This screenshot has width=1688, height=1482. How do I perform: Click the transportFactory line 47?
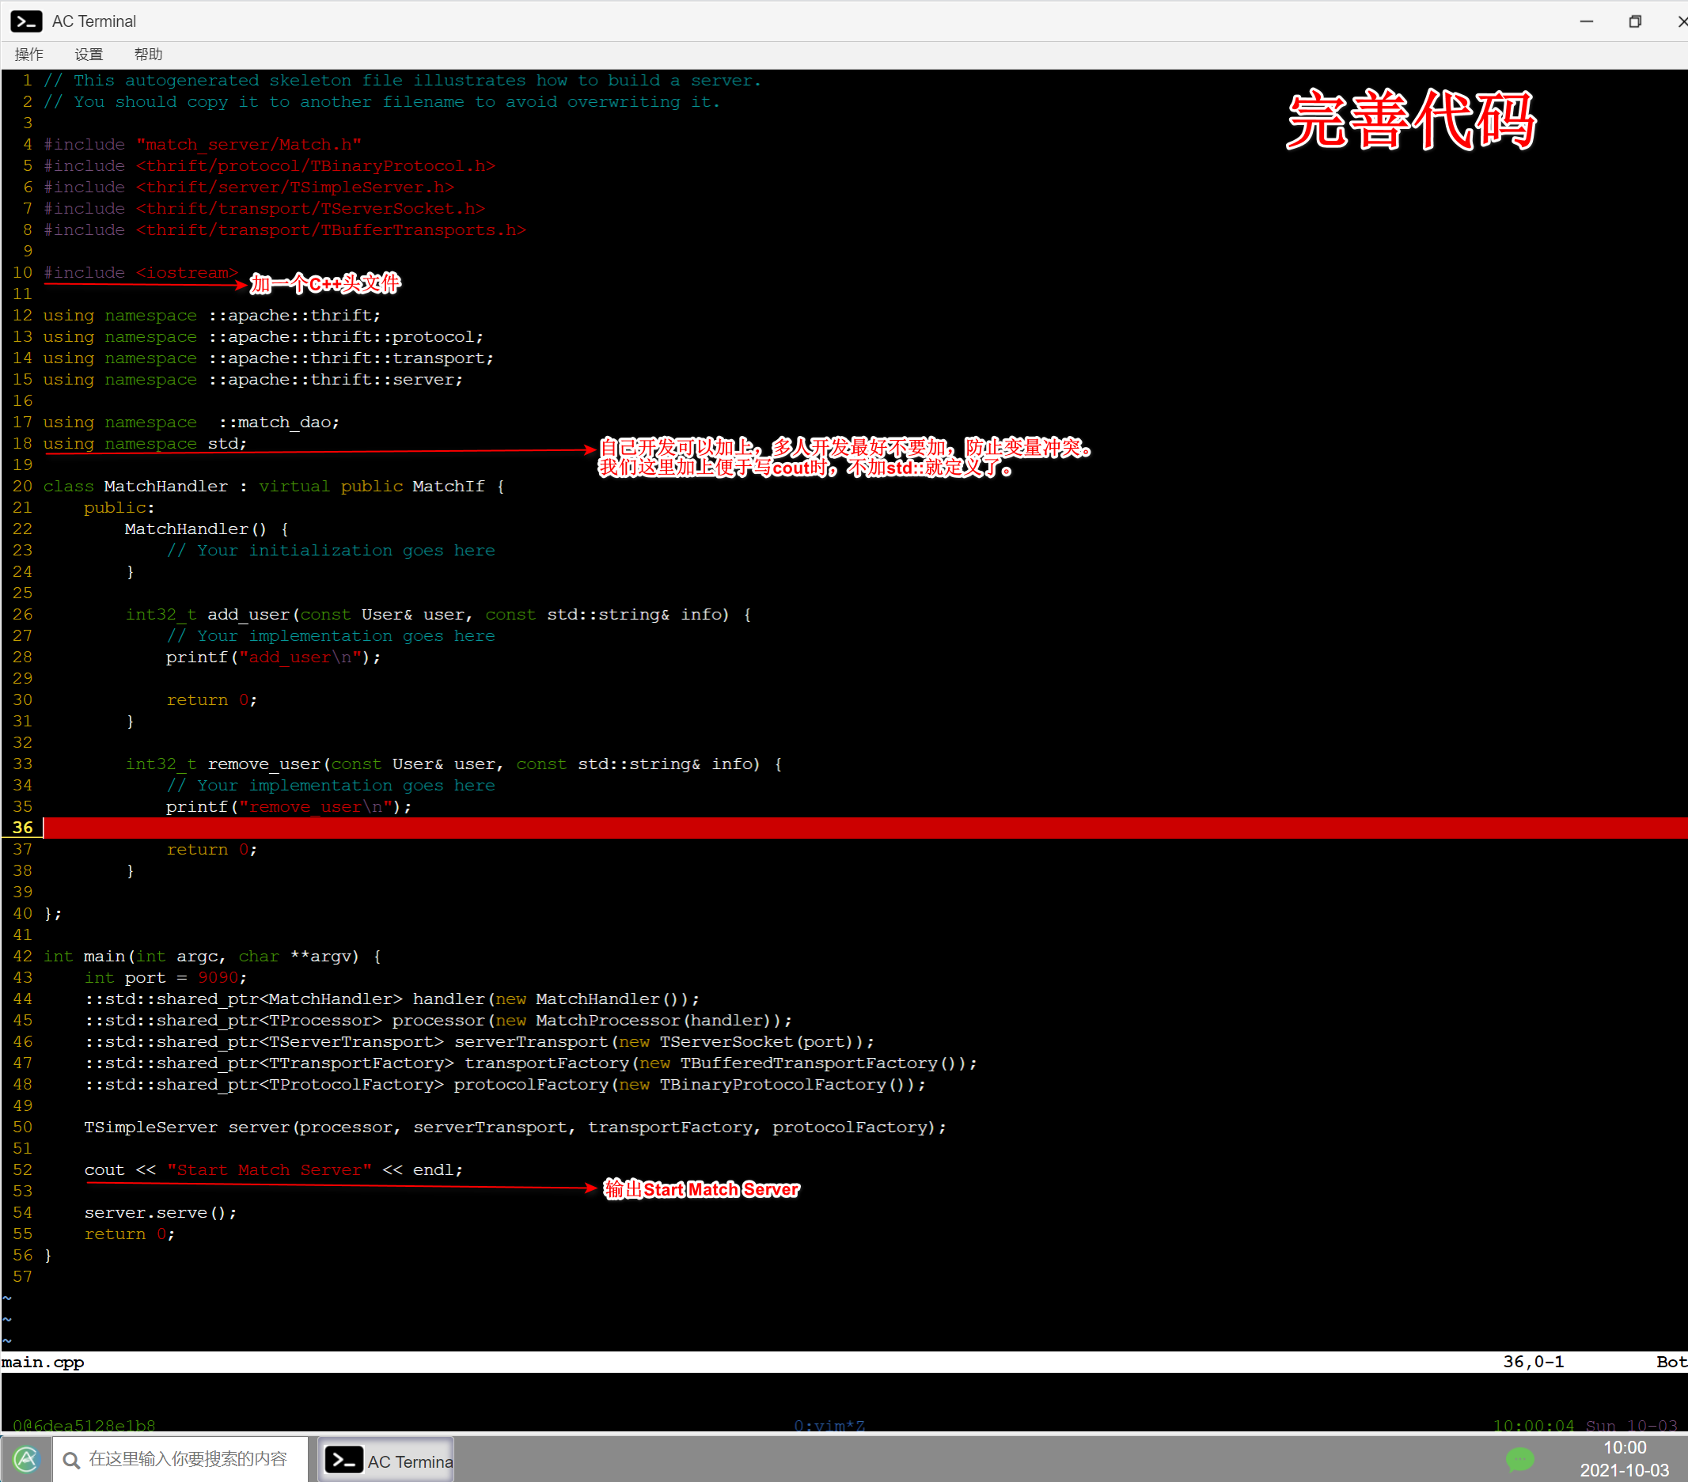[531, 1064]
